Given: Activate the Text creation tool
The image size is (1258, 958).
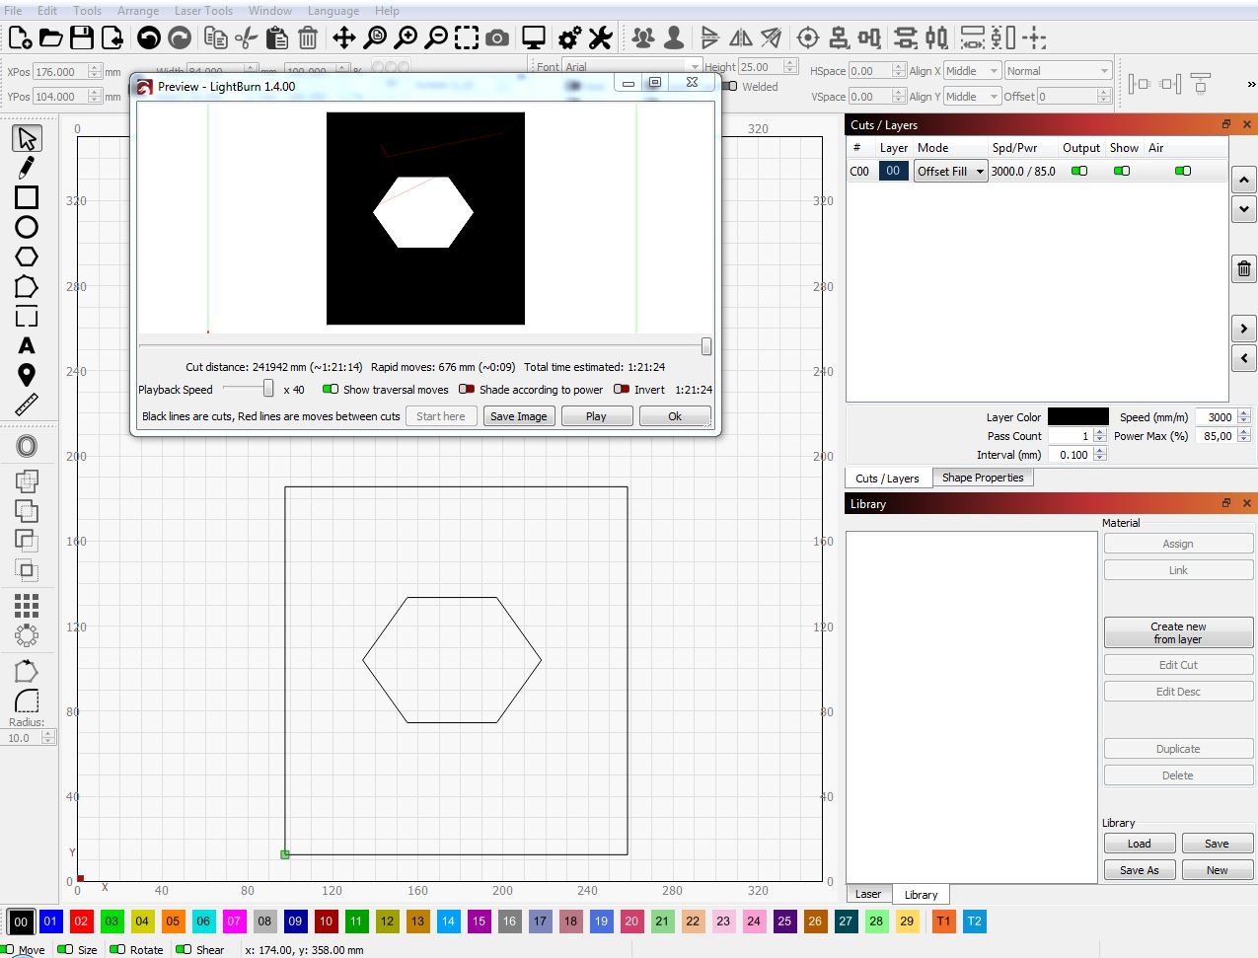Looking at the screenshot, I should [27, 346].
